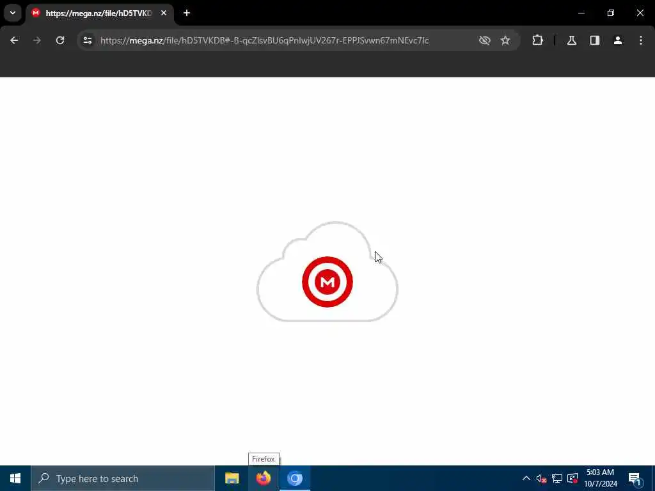This screenshot has height=491, width=655.
Task: Restore down the browser window
Action: (611, 13)
